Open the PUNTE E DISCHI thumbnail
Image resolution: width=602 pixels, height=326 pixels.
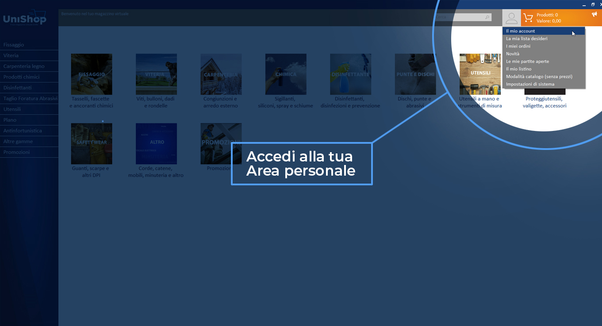415,74
